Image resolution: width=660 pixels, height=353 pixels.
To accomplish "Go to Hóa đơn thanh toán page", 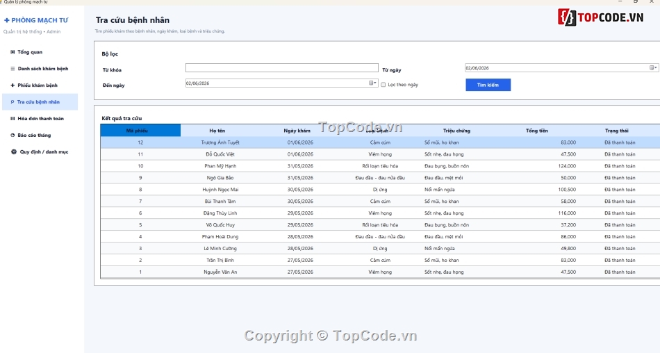I will click(x=40, y=119).
